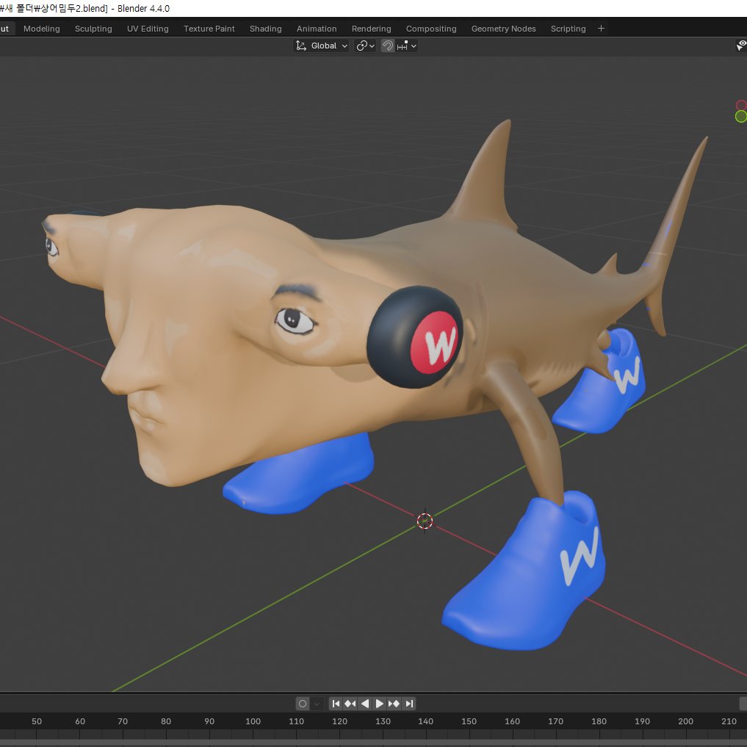Switch to the Compositing workspace

(431, 29)
